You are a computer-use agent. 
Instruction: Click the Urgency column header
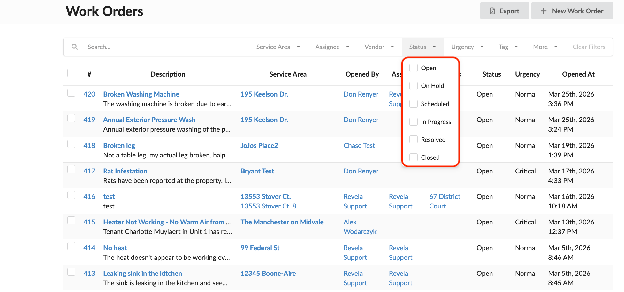pyautogui.click(x=527, y=74)
